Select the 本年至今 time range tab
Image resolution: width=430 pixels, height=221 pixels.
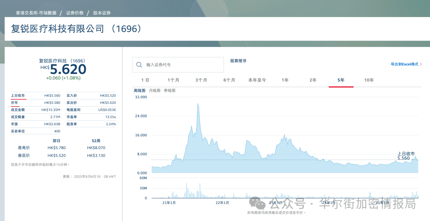tap(257, 80)
